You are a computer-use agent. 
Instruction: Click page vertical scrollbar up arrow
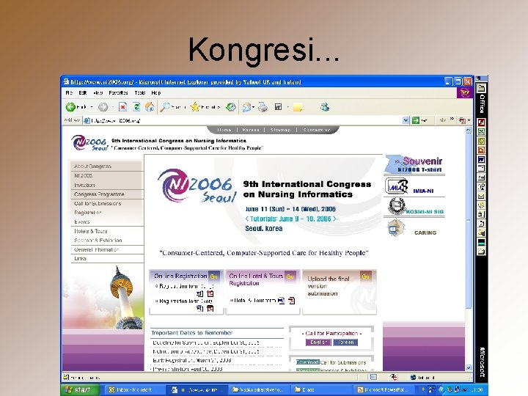[469, 131]
